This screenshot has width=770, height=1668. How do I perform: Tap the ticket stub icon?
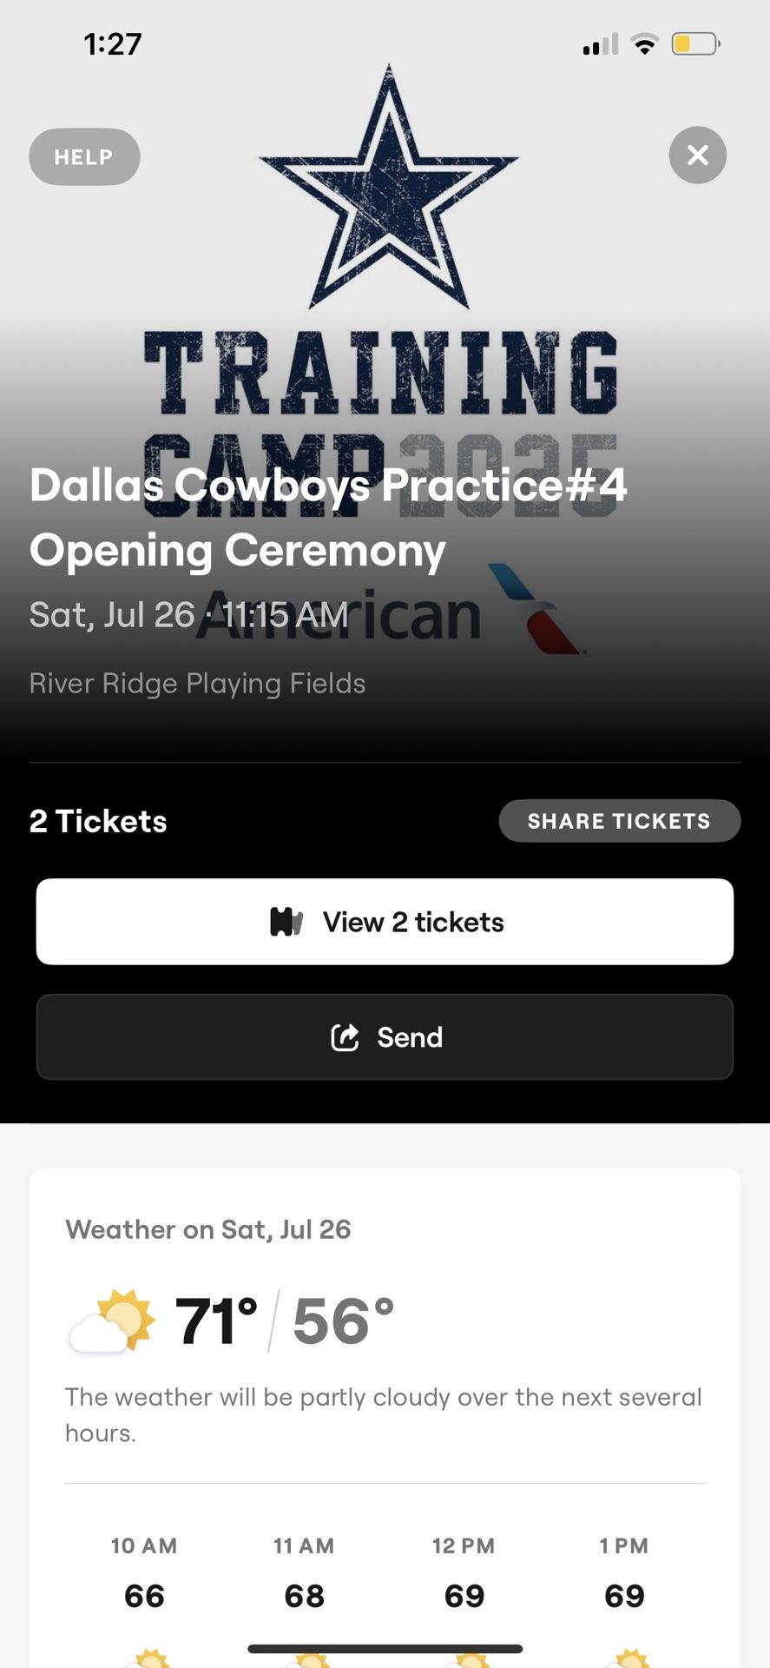(x=286, y=922)
